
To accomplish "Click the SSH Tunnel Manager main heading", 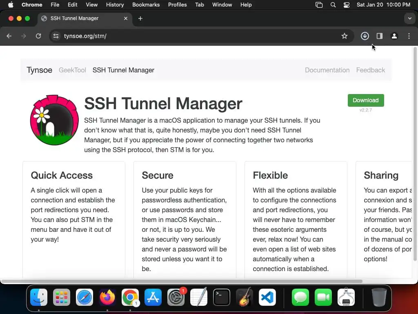I will pyautogui.click(x=163, y=103).
